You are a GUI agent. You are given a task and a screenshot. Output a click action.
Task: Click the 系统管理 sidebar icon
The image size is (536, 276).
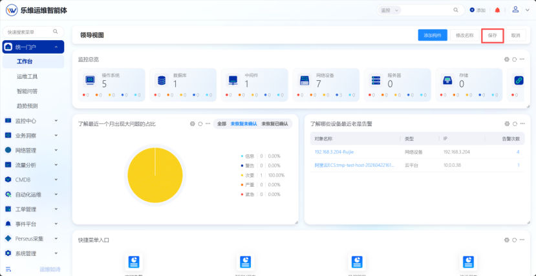[8, 253]
